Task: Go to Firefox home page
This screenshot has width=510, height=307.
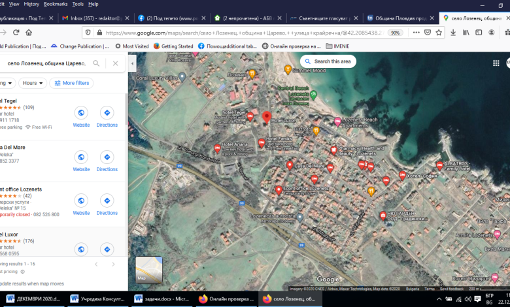Action: pos(29,33)
